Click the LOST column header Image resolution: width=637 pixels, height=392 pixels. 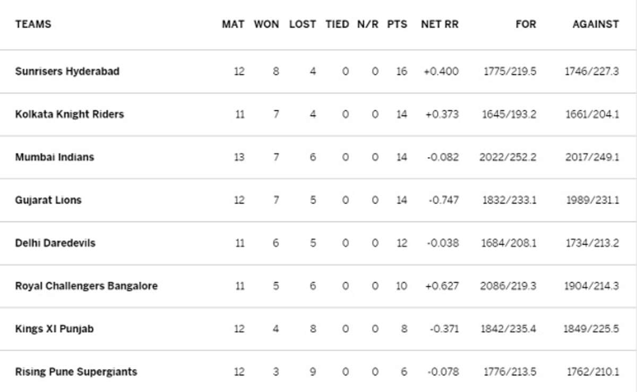pyautogui.click(x=302, y=24)
